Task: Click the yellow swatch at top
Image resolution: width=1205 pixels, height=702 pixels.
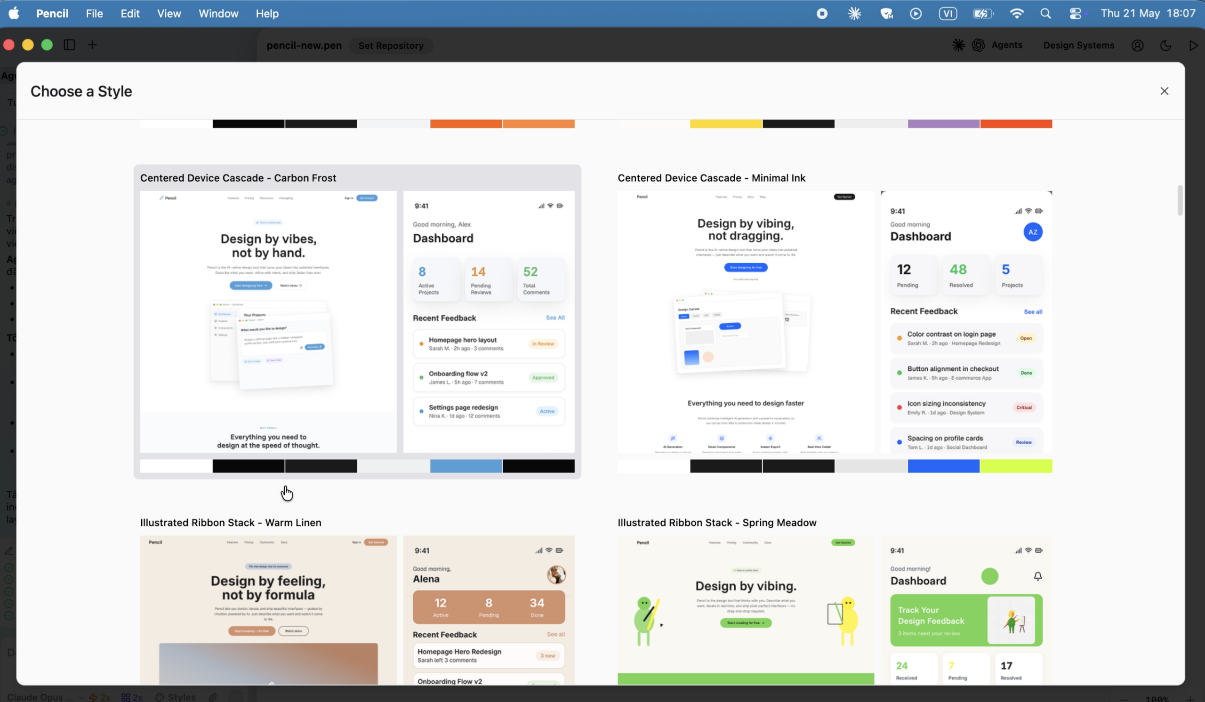Action: tap(725, 124)
